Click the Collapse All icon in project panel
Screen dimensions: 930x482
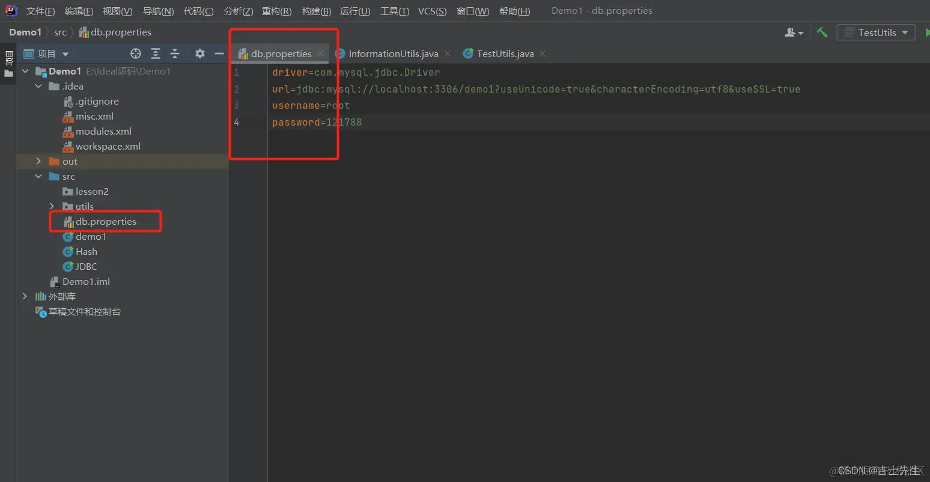(175, 53)
